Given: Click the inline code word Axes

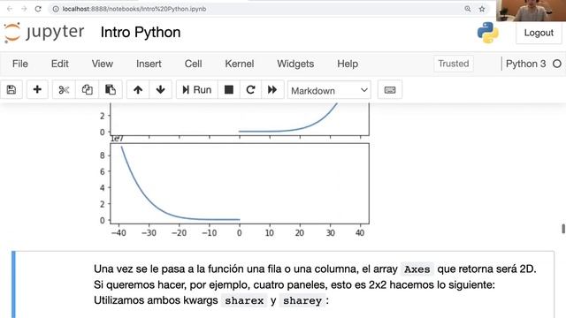Looking at the screenshot, I should [x=417, y=269].
